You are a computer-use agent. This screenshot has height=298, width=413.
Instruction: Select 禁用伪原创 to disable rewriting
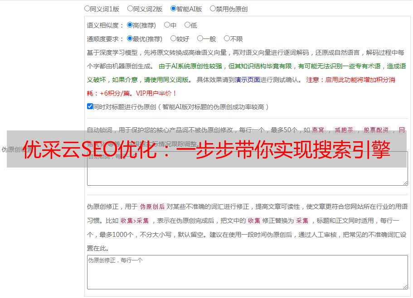click(213, 9)
